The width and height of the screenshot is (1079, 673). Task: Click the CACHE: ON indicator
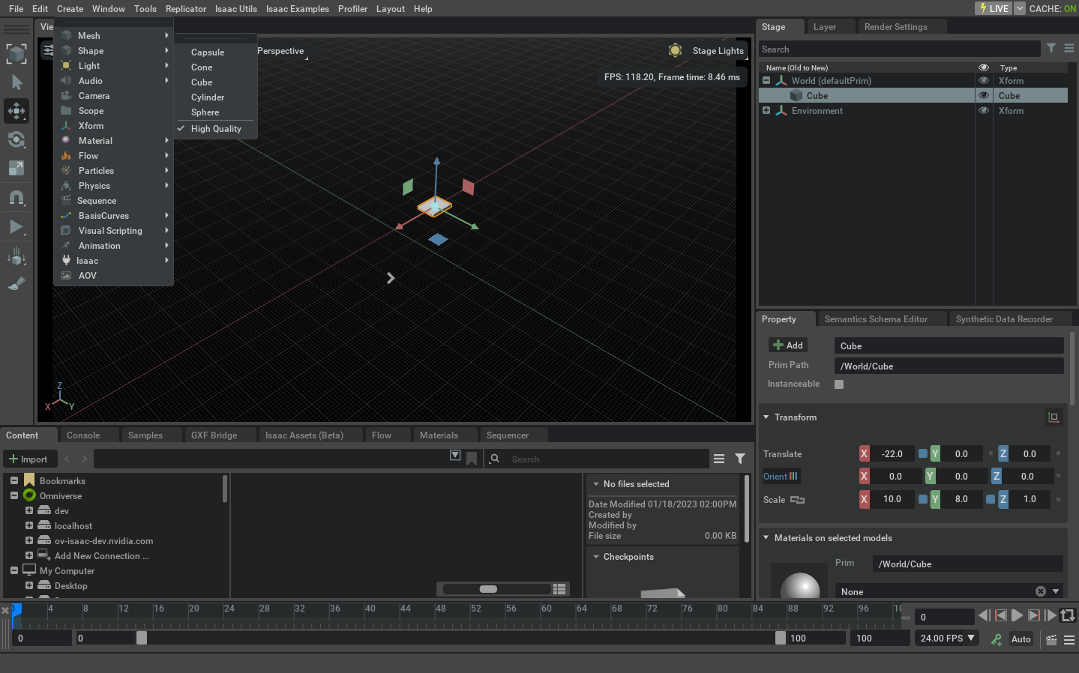coord(1052,8)
